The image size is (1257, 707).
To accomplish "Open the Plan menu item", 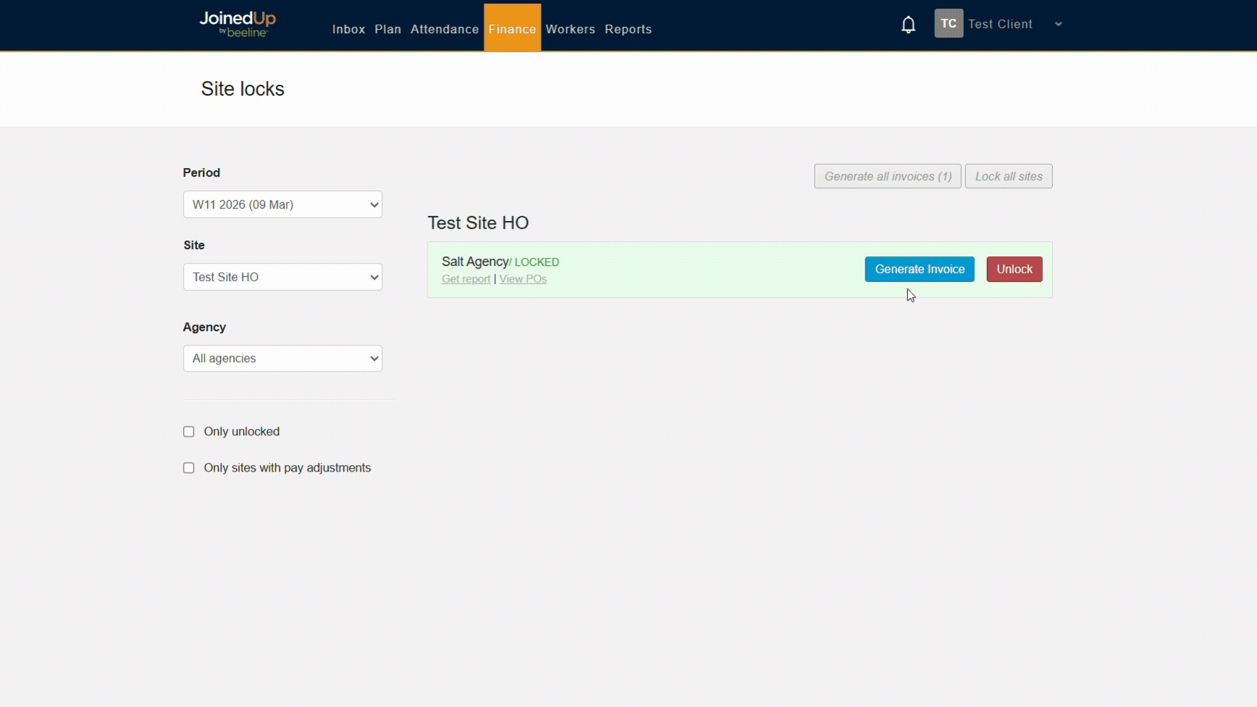I will click(x=387, y=30).
